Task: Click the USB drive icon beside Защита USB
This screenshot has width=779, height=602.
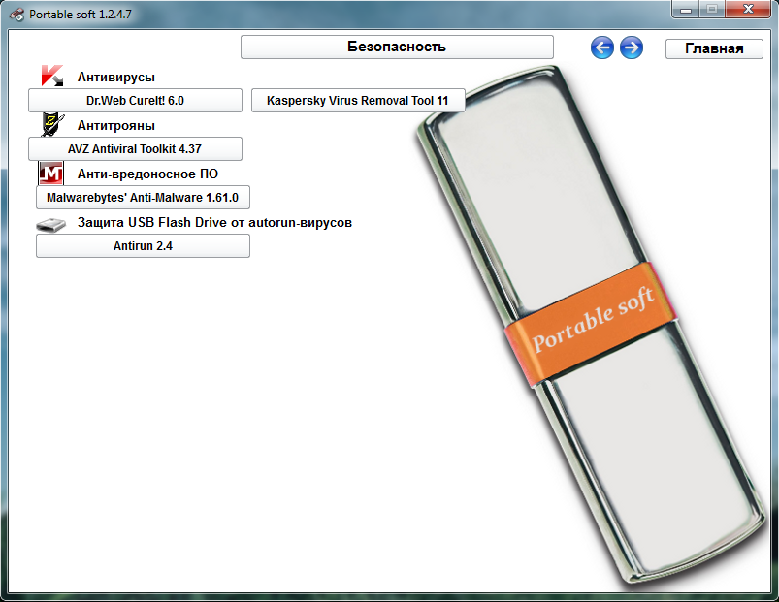Action: point(50,224)
